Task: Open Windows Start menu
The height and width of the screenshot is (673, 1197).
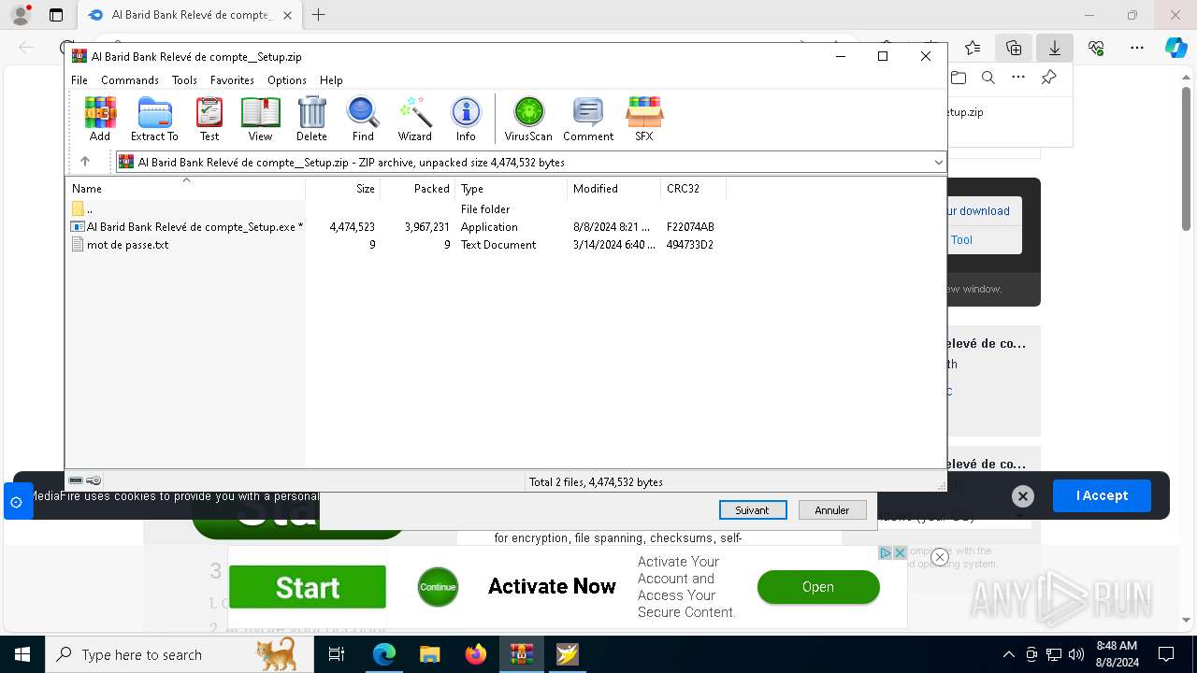Action: (x=22, y=654)
